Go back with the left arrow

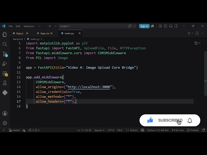click(50, 26)
